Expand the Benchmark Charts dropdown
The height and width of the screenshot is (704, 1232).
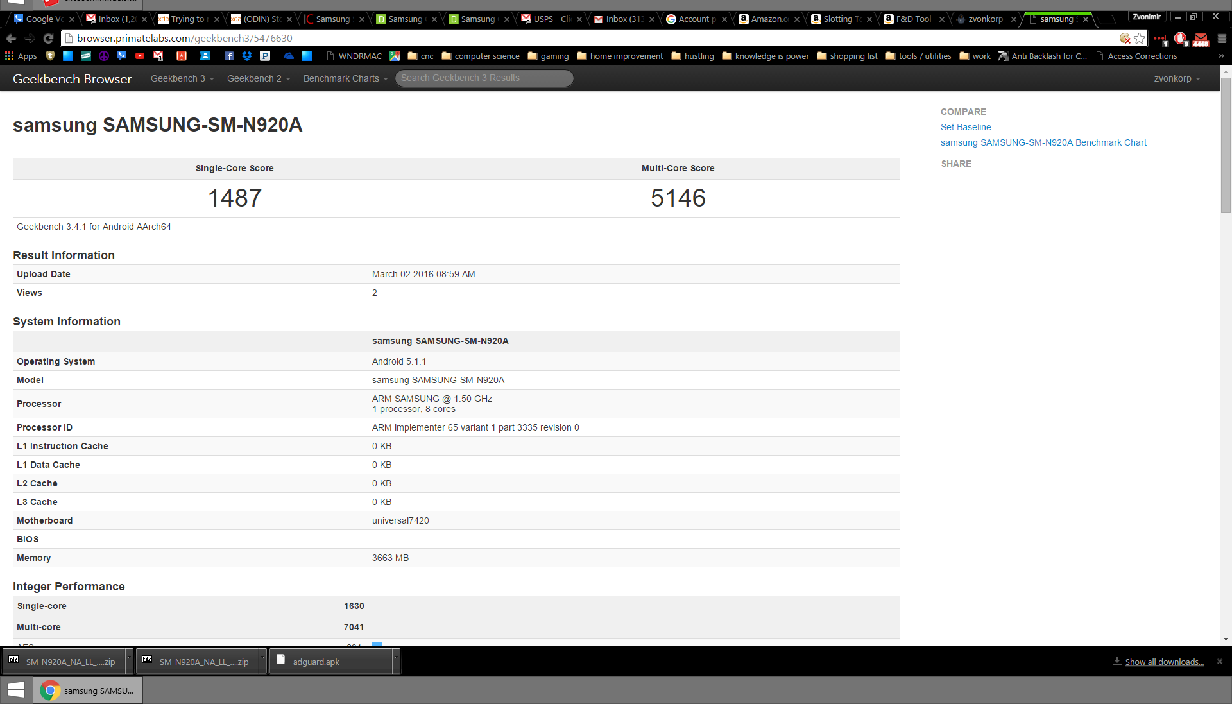tap(345, 78)
